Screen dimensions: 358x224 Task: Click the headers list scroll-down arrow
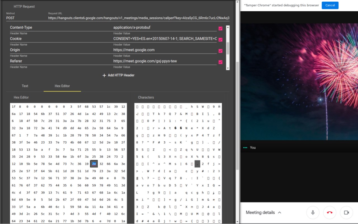coord(228,68)
